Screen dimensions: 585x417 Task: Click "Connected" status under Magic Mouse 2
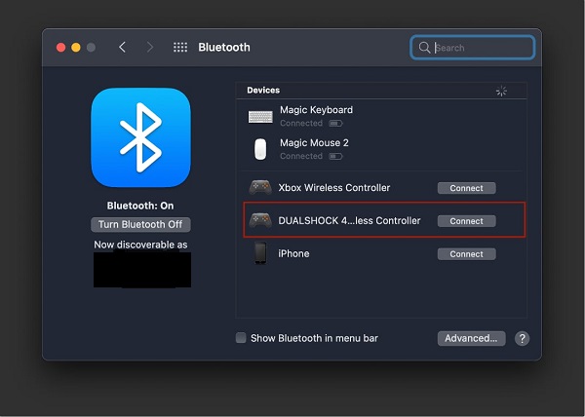[x=301, y=156]
